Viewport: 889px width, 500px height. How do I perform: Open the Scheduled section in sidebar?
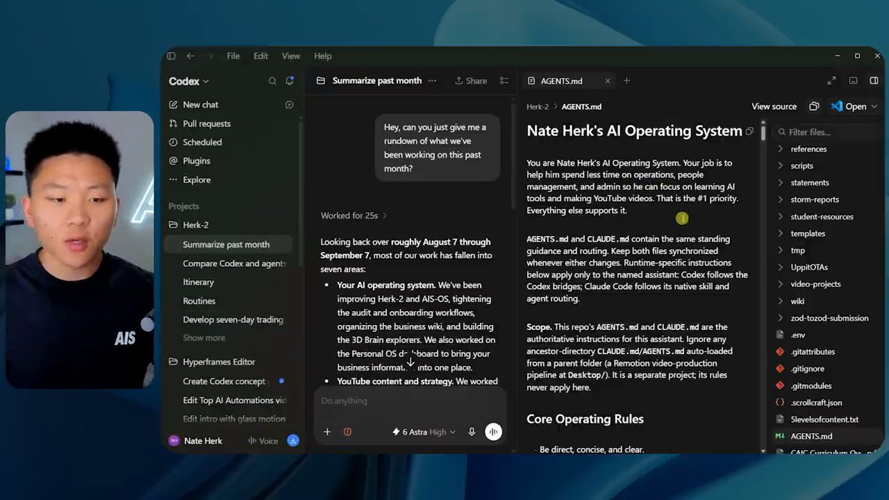[202, 142]
